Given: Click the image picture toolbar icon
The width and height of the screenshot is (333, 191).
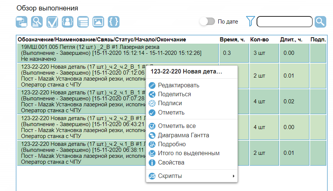Looking at the screenshot, I should coord(99,22).
